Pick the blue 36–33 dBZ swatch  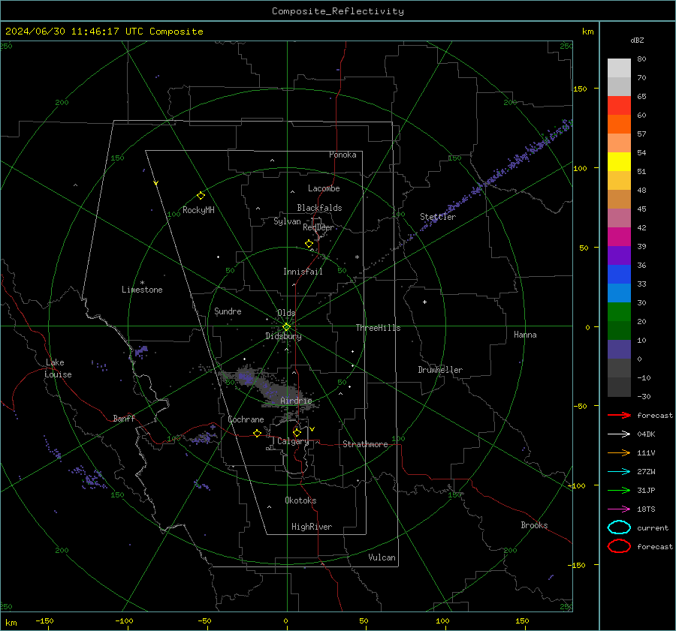point(619,274)
